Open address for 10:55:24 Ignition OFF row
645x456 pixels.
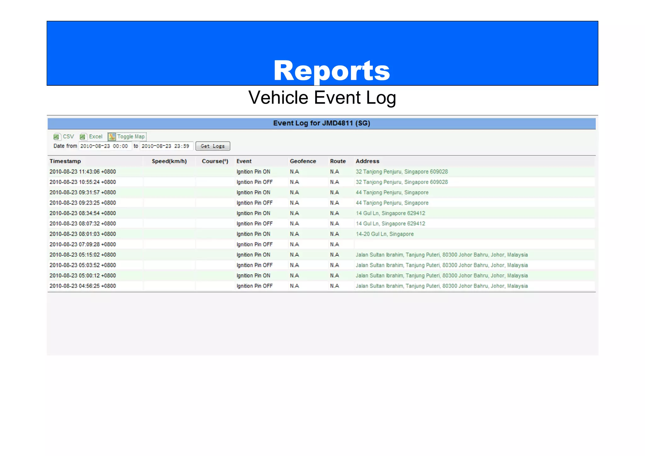coord(402,182)
